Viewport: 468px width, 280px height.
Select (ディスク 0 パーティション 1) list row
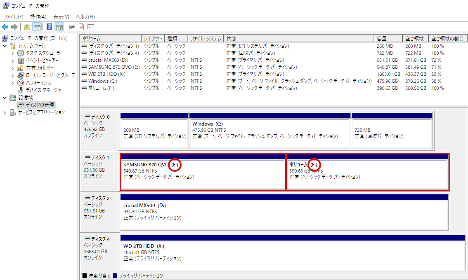[x=274, y=46]
